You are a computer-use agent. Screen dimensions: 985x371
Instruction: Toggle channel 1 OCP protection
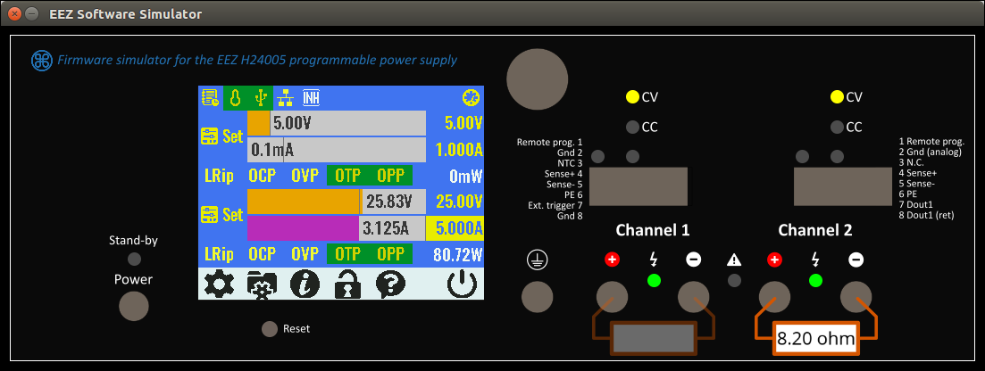[263, 176]
